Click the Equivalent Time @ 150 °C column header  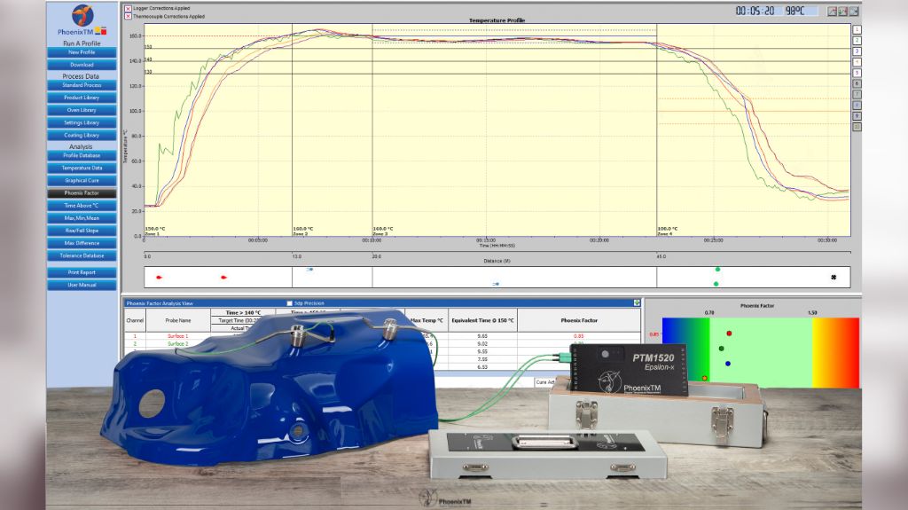click(482, 319)
